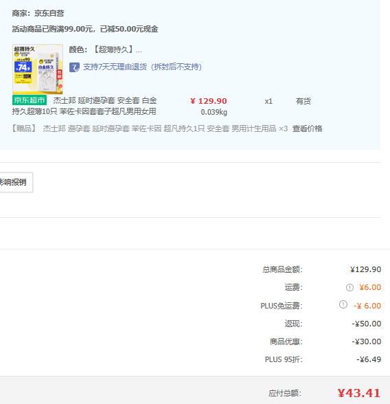Image resolution: width=390 pixels, height=404 pixels.
Task: Click the 总商品金额 value ¥129.90
Action: (x=365, y=269)
